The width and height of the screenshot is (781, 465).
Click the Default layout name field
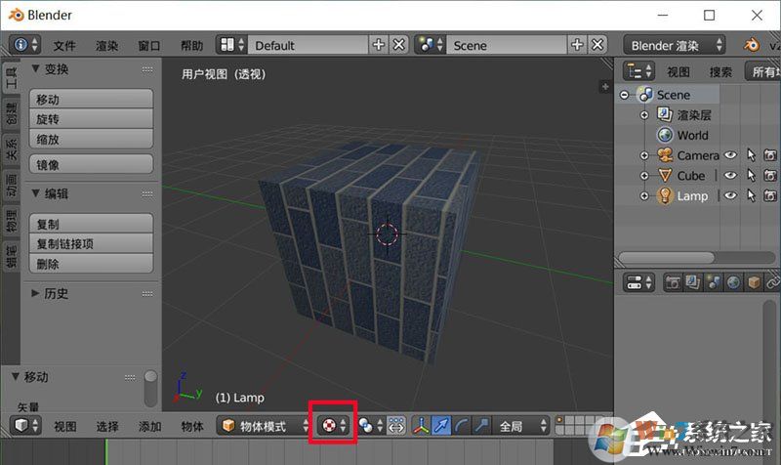click(x=308, y=45)
